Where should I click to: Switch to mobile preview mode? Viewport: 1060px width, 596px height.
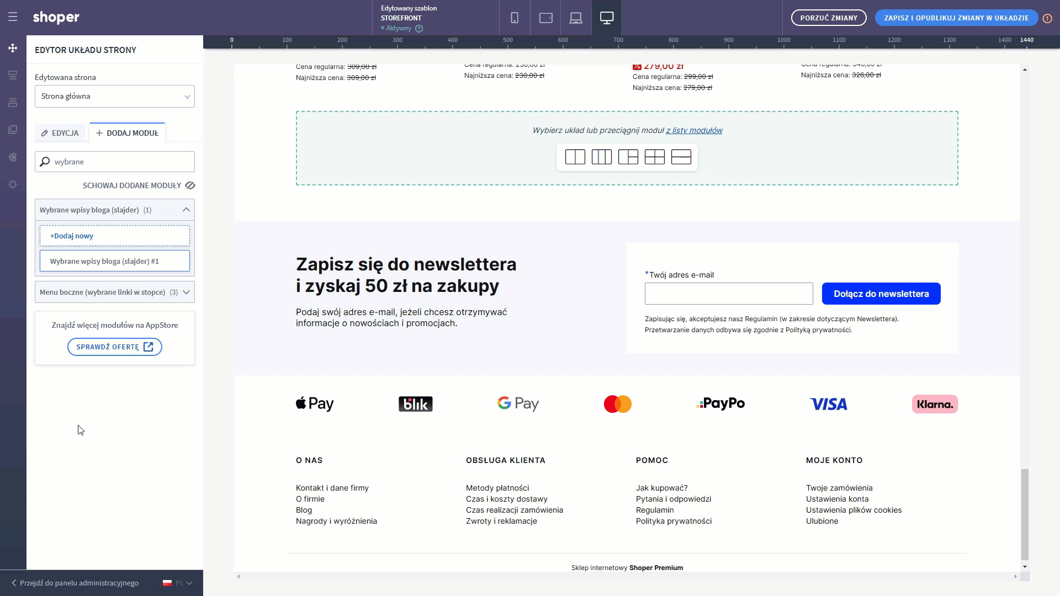(515, 17)
